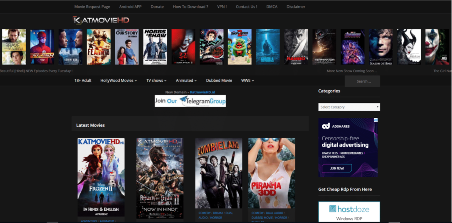This screenshot has height=223, width=452.
Task: Expand the Animated dropdown menu
Action: click(x=186, y=80)
